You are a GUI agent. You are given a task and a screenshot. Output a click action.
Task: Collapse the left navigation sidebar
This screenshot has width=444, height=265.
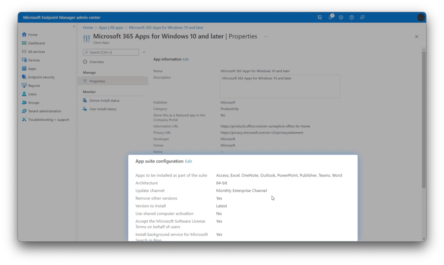point(74,27)
